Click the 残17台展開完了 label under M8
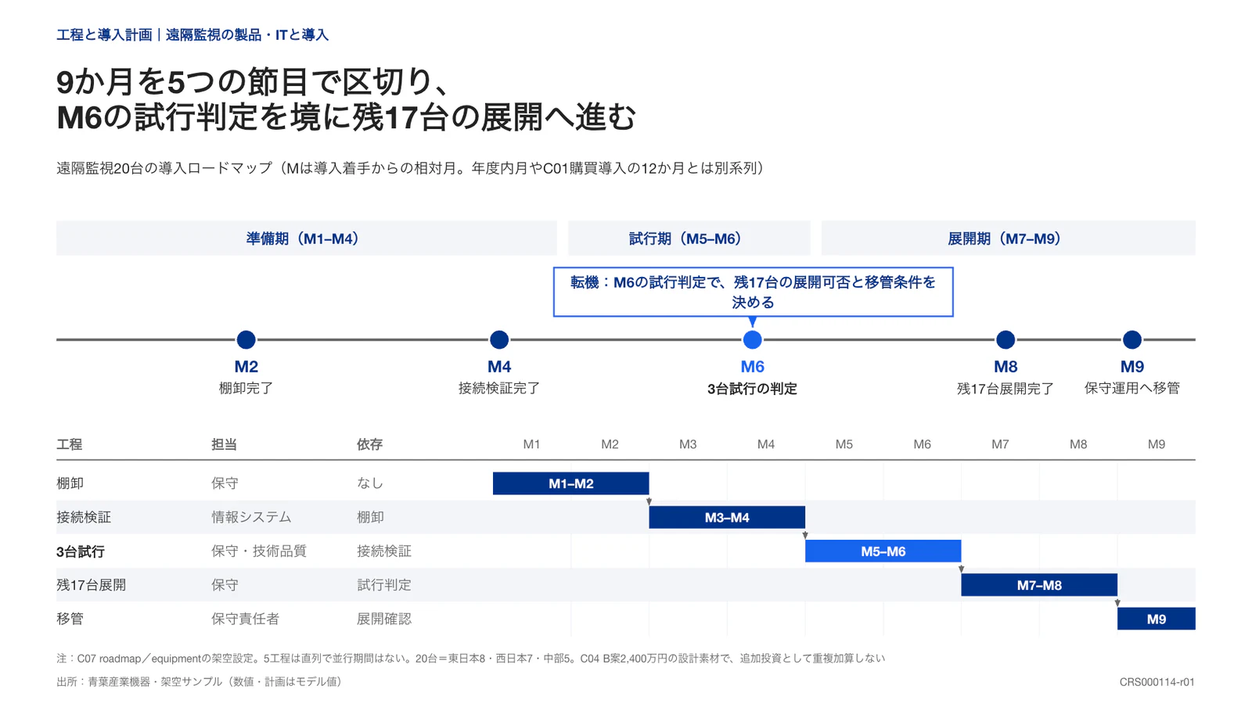The height and width of the screenshot is (704, 1252). 1006,389
